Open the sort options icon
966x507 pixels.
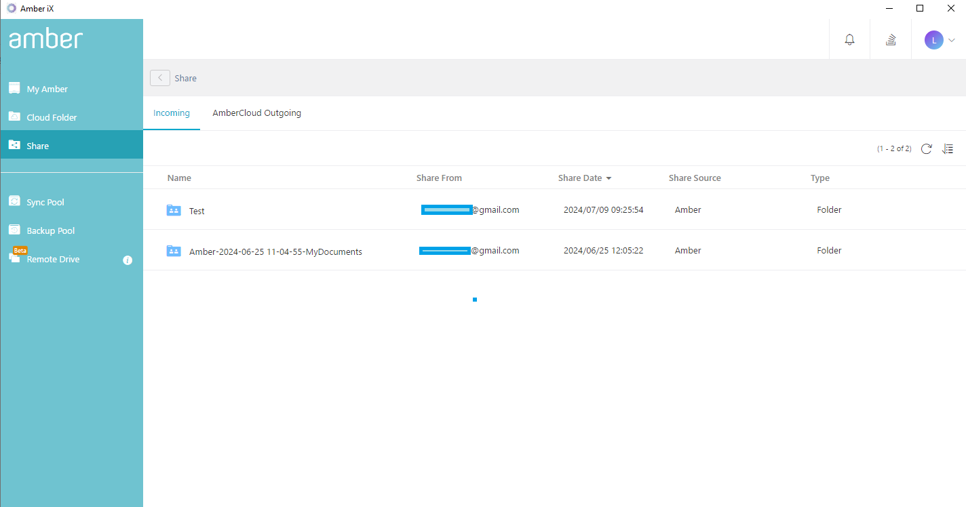click(948, 148)
